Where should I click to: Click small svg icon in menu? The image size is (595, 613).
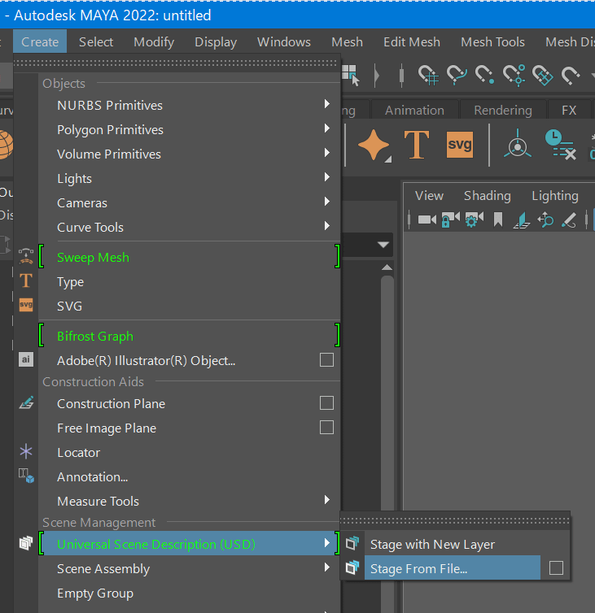(26, 305)
